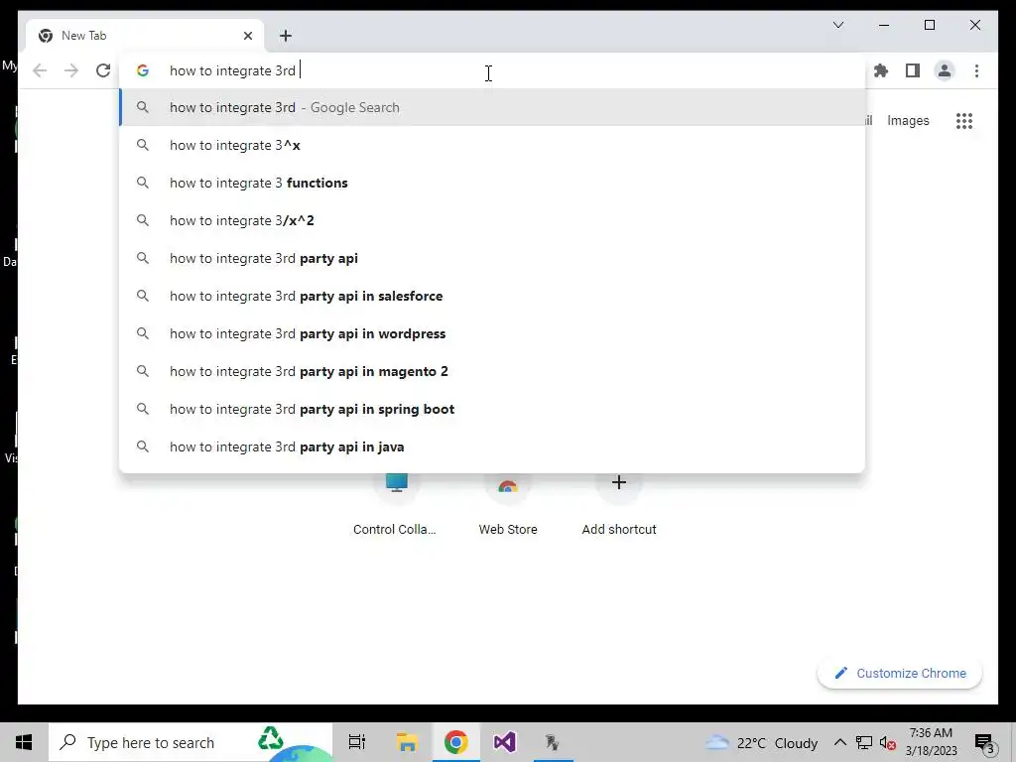Click in the address bar text field

tap(492, 70)
